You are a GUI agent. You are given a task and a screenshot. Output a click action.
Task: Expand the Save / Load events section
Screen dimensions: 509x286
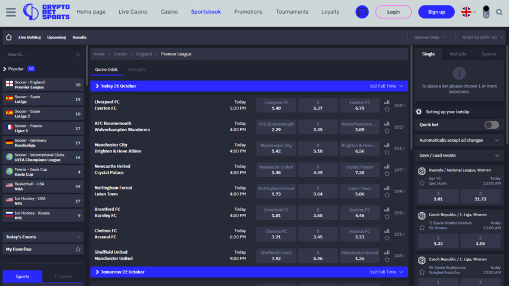459,156
